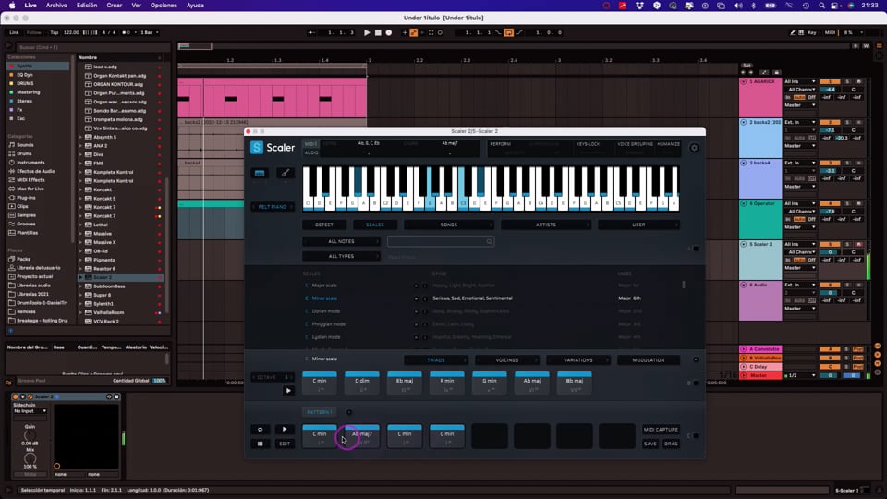Click the volume icon in macOS menu bar

click(x=737, y=6)
